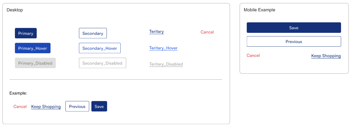Screen dimensions: 352x128
Task: Click the Desktop panel heading
Action: click(15, 10)
